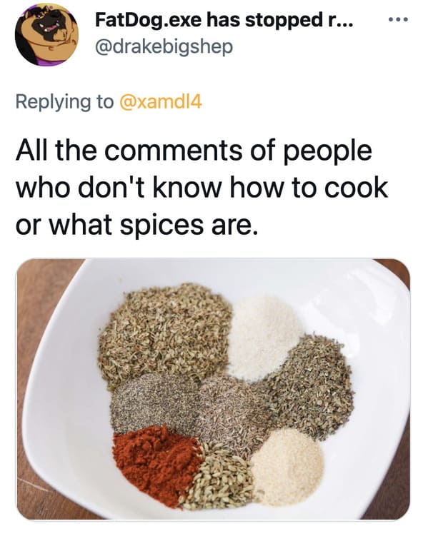The height and width of the screenshot is (536, 428).
Task: Visit the @drakebigshep handle
Action: [x=164, y=47]
